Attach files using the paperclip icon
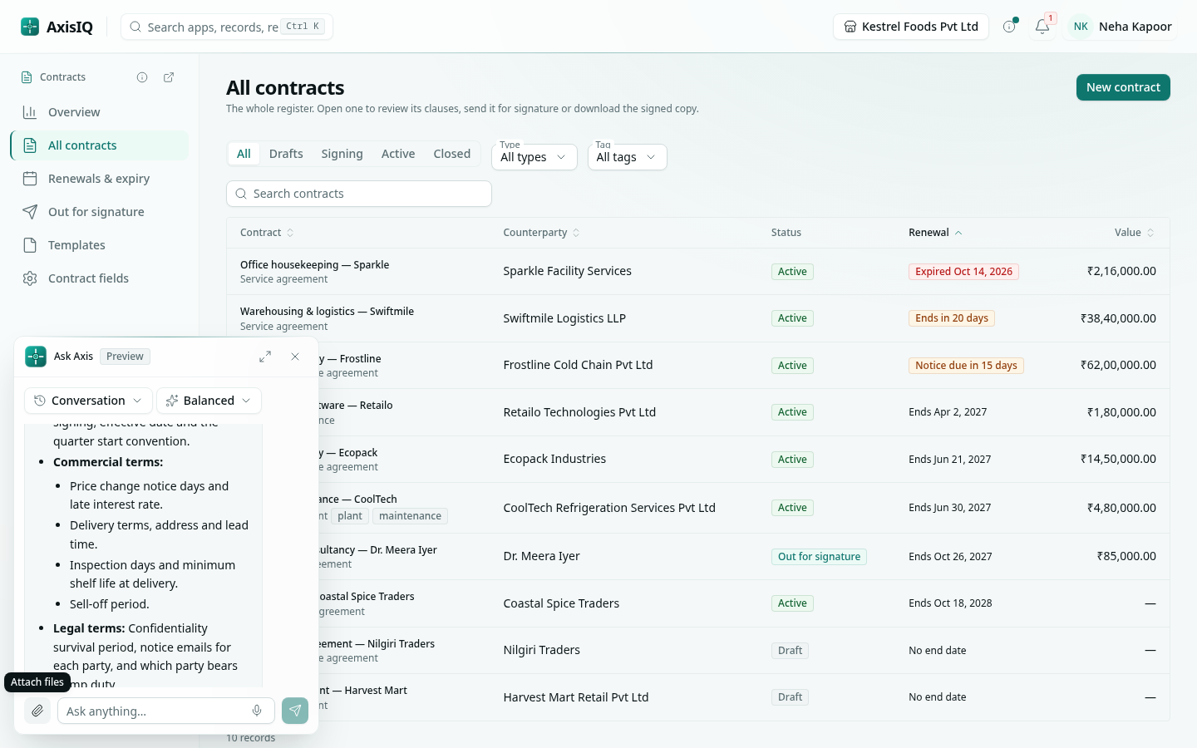1197x748 pixels. point(37,711)
